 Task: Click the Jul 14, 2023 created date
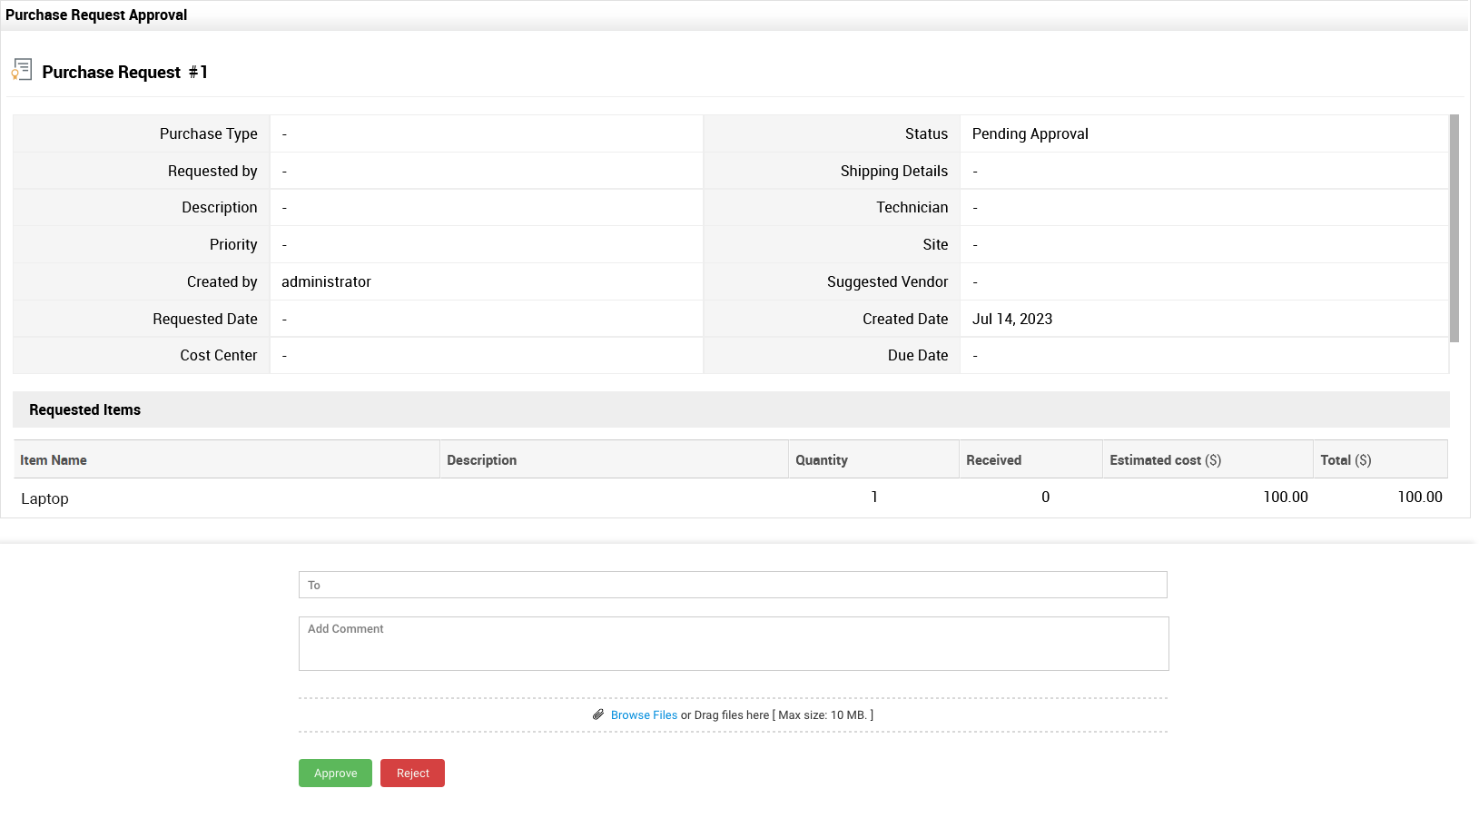tap(1011, 319)
